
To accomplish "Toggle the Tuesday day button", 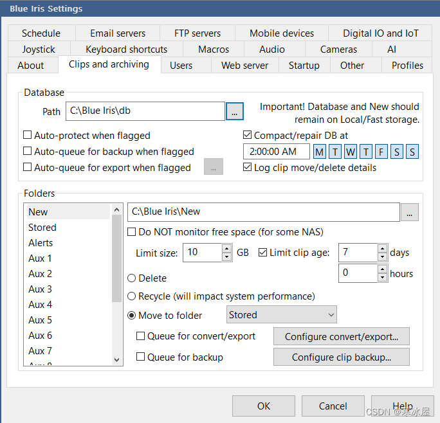I will 335,152.
